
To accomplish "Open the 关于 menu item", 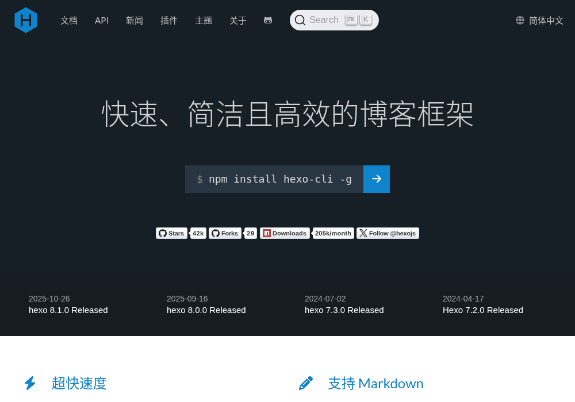I will click(238, 21).
